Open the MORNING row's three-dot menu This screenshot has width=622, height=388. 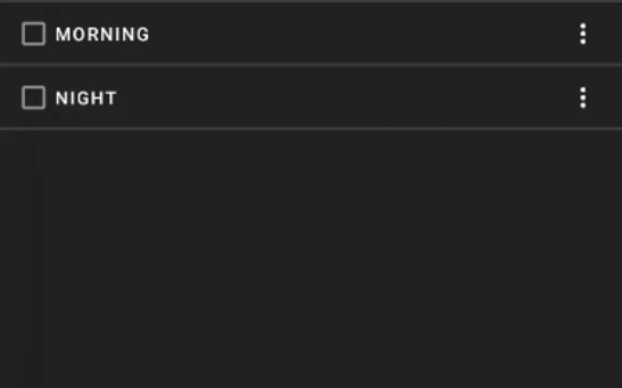582,34
